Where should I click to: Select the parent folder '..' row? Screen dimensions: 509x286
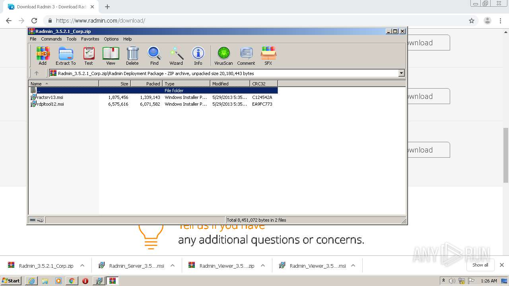[x=153, y=91]
